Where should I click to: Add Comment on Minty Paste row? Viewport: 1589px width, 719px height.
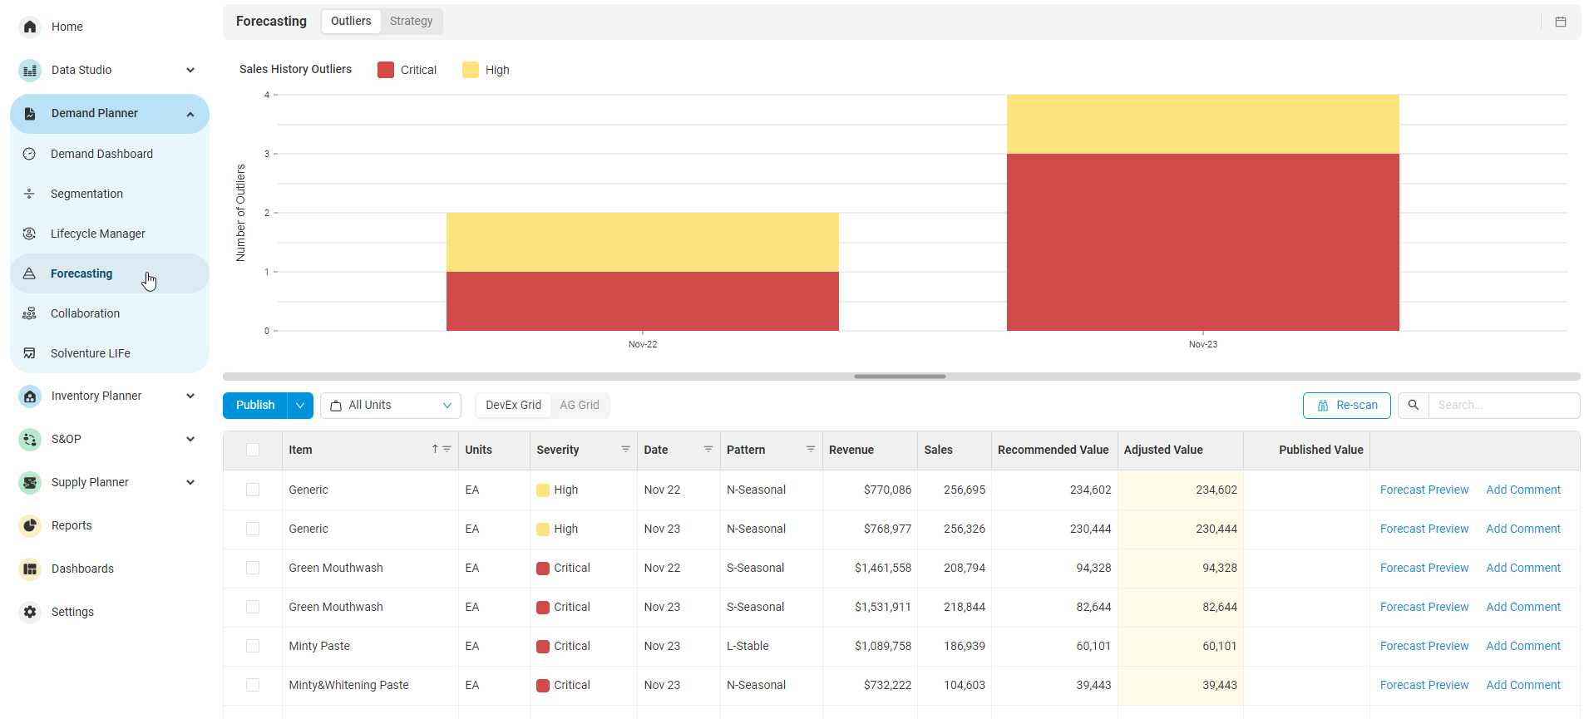tap(1523, 646)
